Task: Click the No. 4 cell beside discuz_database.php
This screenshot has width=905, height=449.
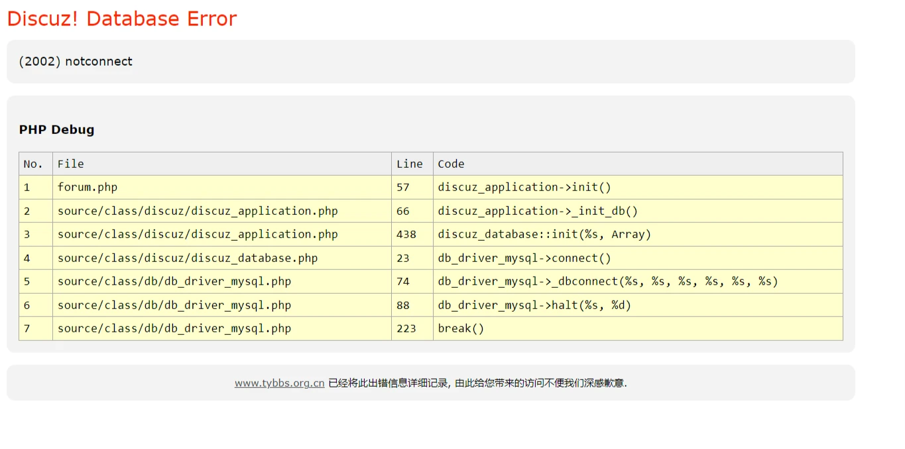Action: click(x=36, y=258)
